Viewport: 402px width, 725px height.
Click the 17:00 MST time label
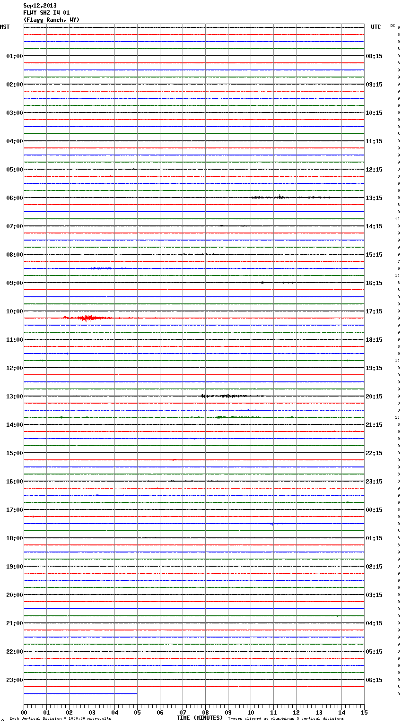pos(15,510)
